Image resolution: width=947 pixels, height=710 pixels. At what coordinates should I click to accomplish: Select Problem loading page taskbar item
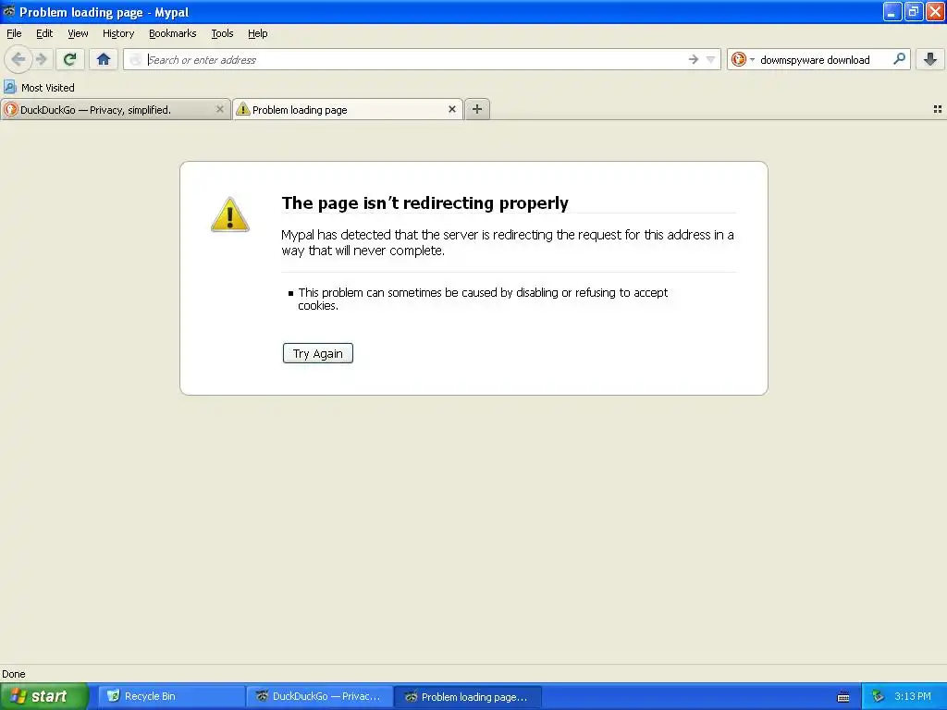click(x=467, y=696)
